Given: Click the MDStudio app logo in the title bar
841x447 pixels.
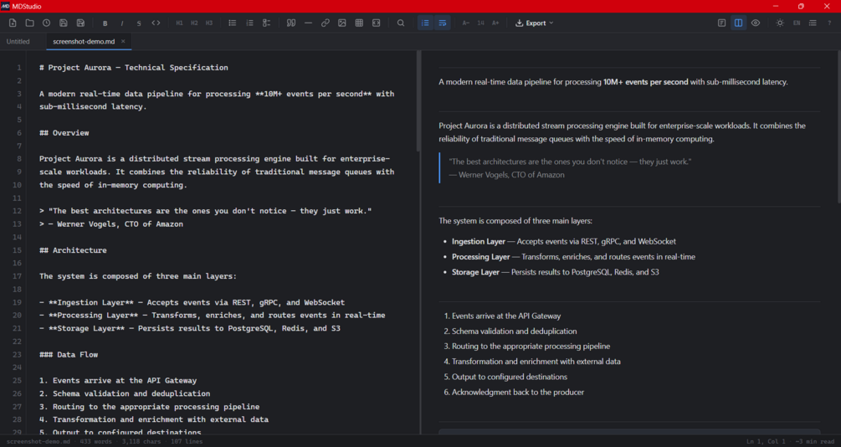Looking at the screenshot, I should tap(5, 6).
